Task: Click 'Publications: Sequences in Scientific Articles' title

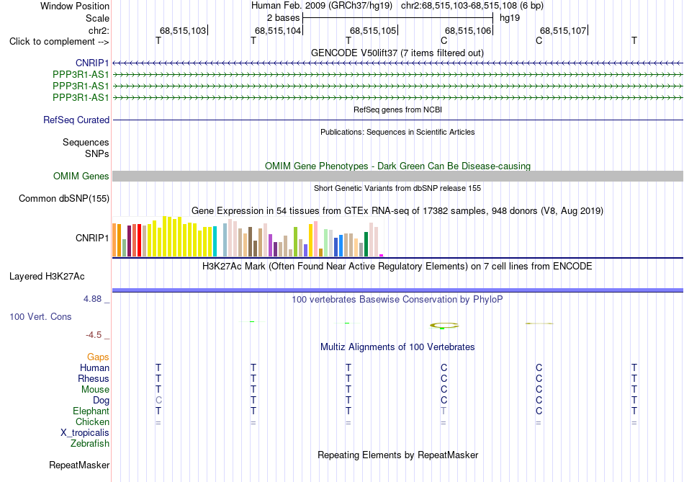Action: [x=397, y=132]
